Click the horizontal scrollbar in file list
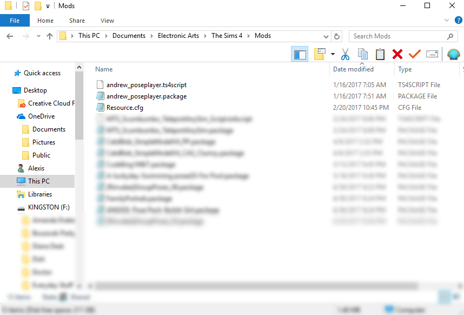Image resolution: width=464 pixels, height=315 pixels. click(x=257, y=286)
